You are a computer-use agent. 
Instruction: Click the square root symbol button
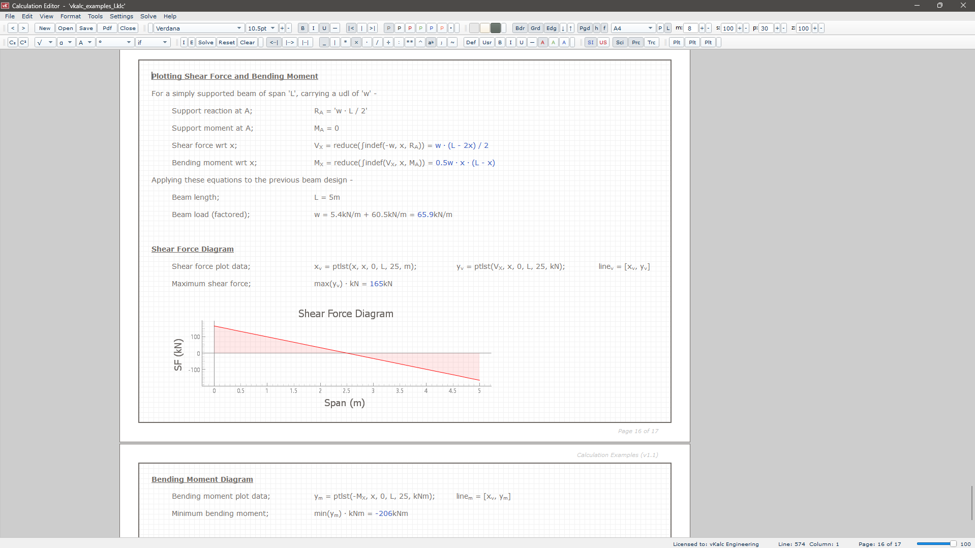pos(40,43)
